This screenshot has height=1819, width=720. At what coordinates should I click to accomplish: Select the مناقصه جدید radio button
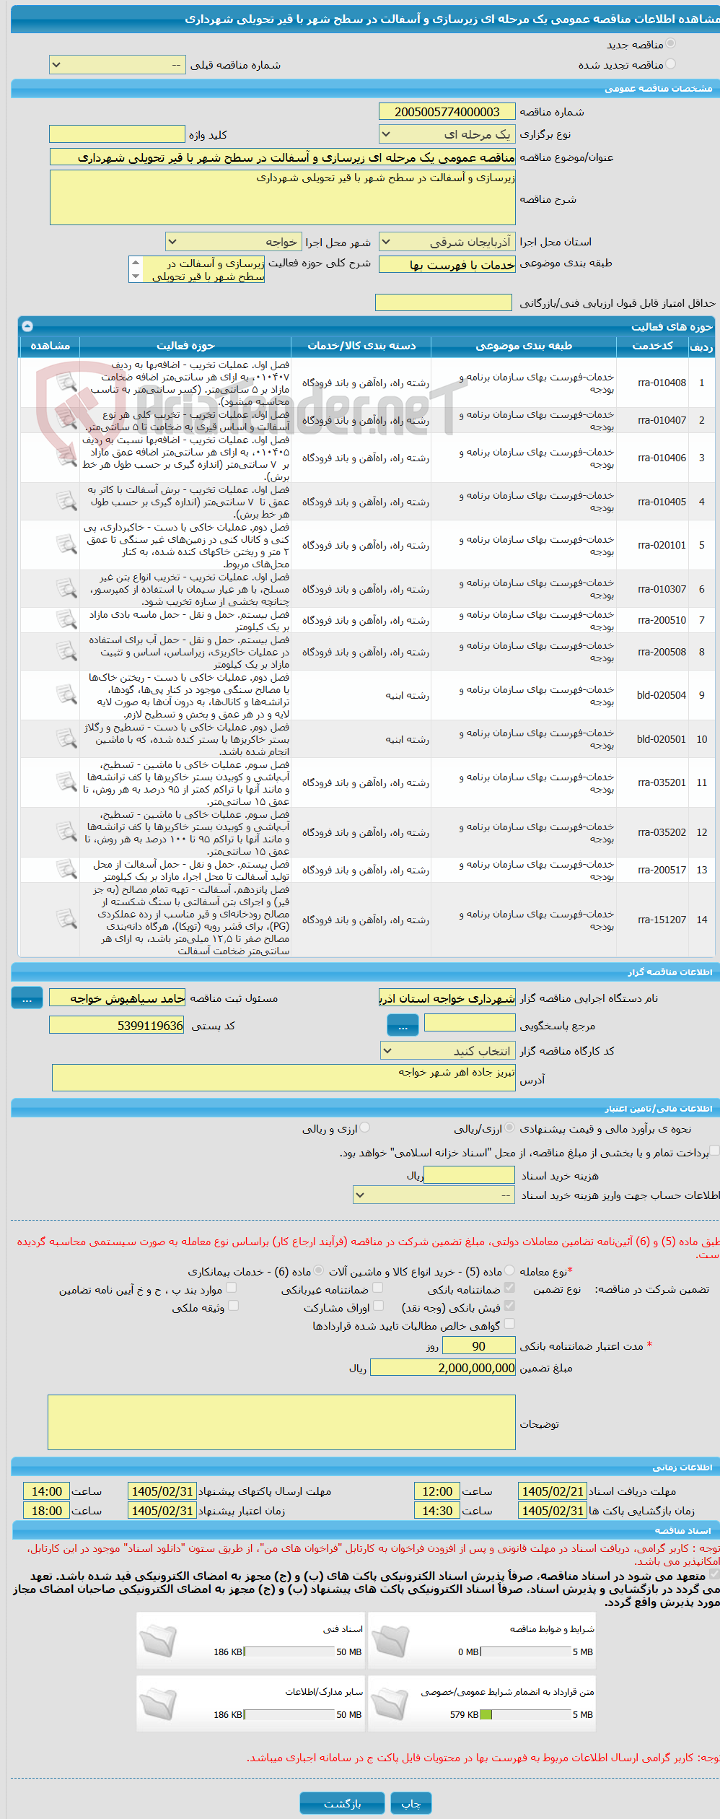[x=671, y=44]
